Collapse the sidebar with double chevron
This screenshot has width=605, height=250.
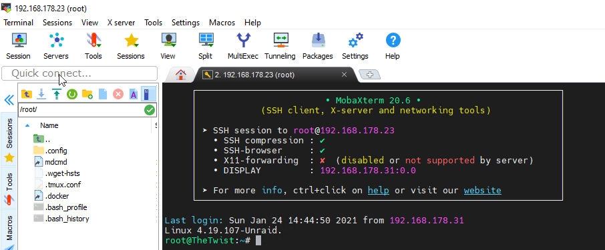(x=9, y=100)
